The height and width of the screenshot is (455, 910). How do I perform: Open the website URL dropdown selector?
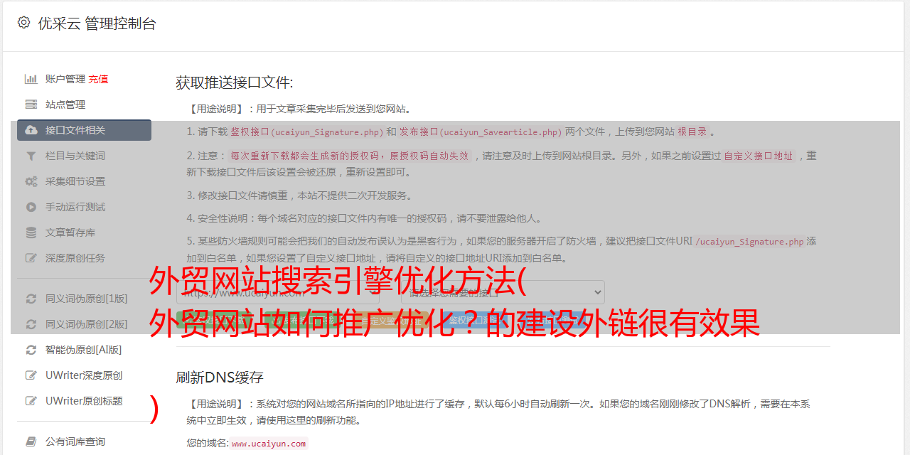click(x=278, y=291)
